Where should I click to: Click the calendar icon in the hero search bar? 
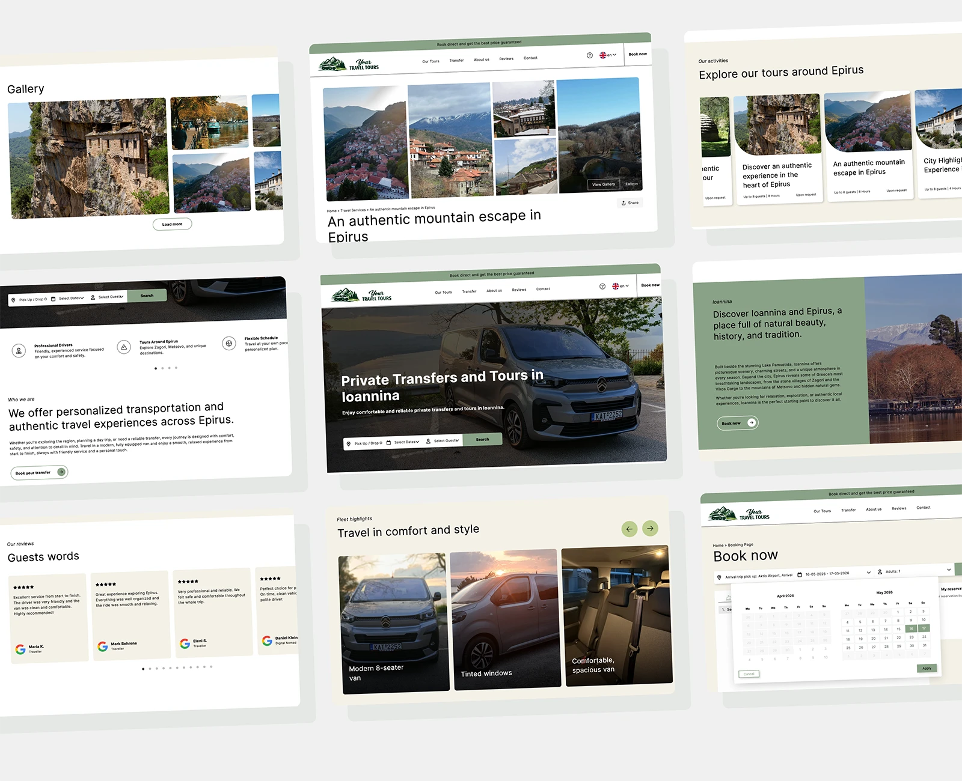388,443
